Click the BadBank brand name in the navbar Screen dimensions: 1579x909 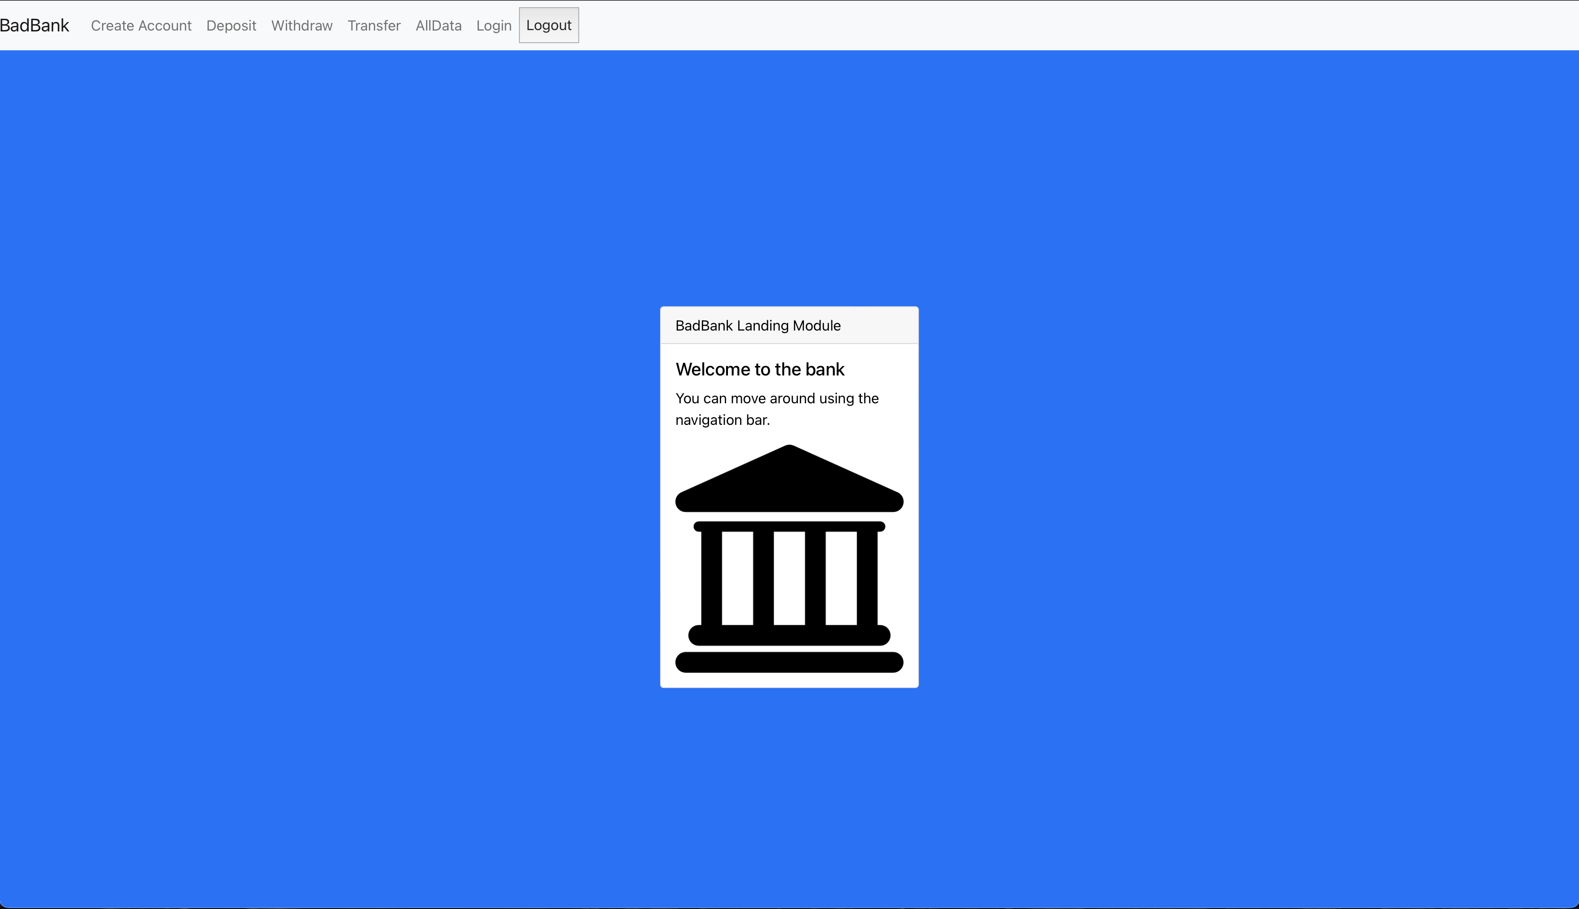(34, 26)
